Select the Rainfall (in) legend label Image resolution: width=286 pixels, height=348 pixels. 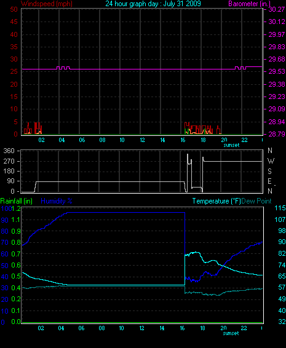click(17, 201)
